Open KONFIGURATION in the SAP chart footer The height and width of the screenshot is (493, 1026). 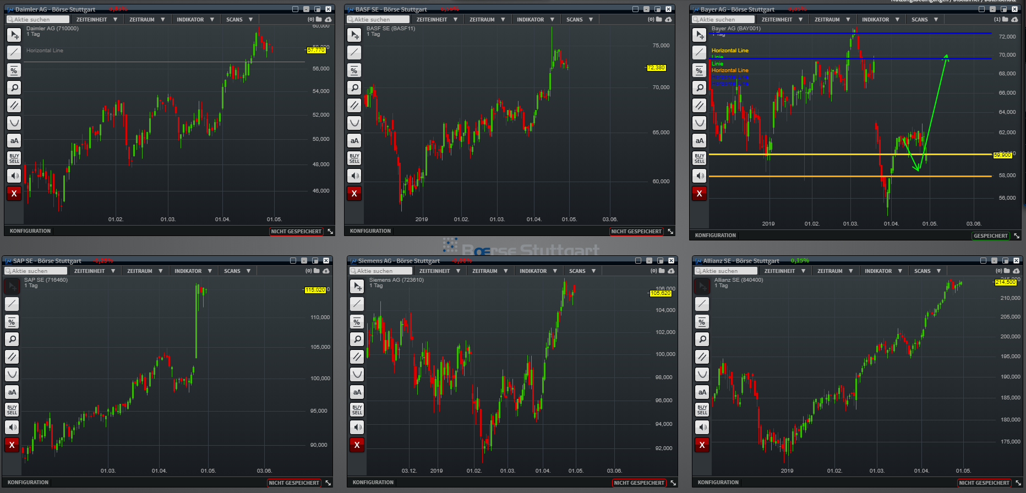[x=28, y=483]
